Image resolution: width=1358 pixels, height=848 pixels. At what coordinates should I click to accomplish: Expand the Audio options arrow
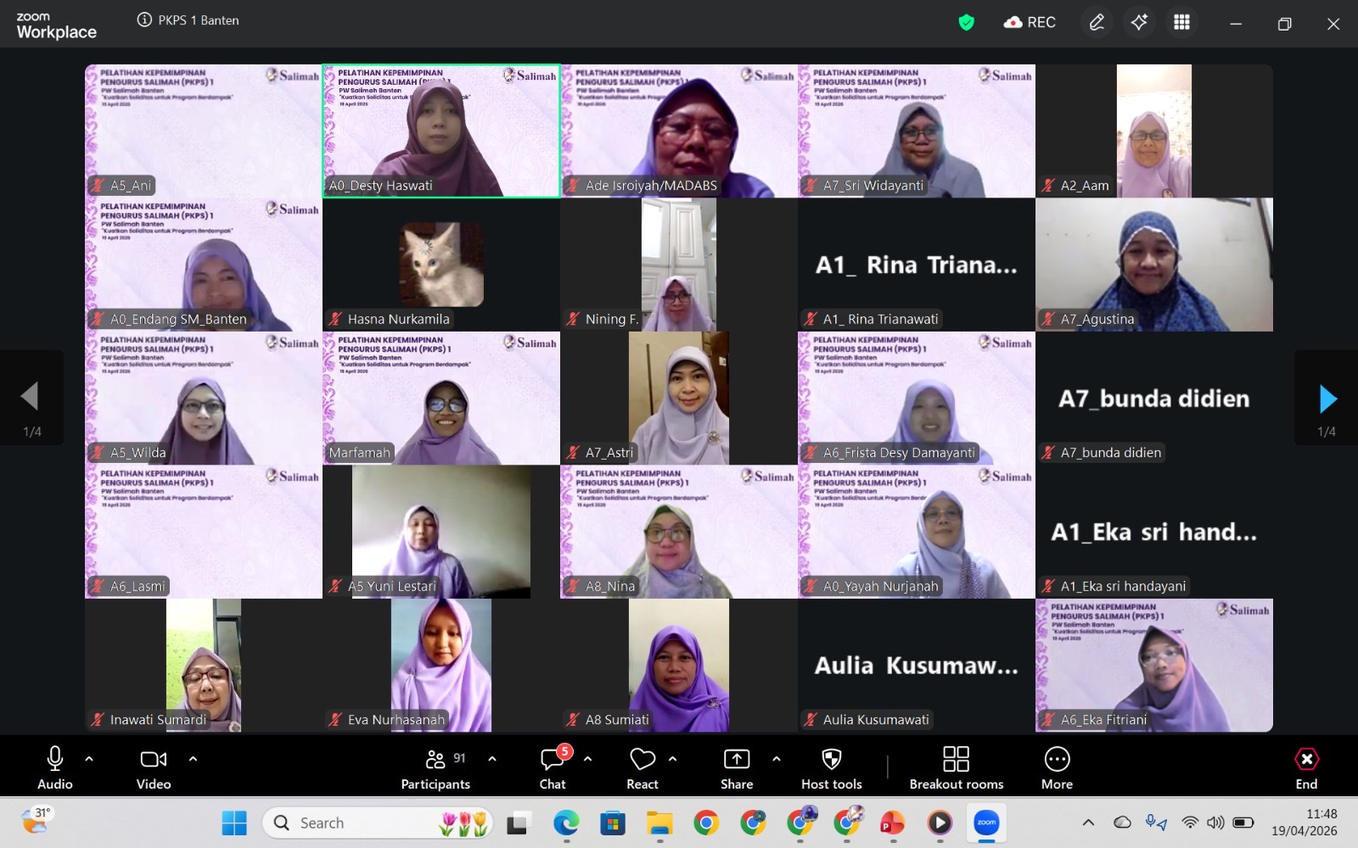(89, 759)
